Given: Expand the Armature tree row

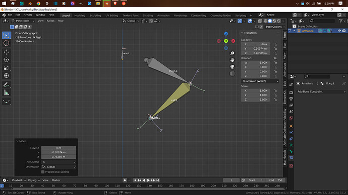Looking at the screenshot, I should 295,31.
